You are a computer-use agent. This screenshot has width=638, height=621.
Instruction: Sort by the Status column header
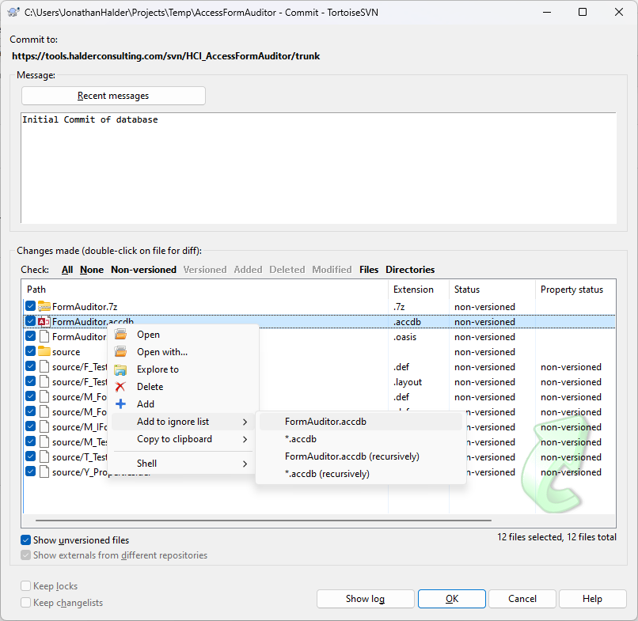[492, 290]
